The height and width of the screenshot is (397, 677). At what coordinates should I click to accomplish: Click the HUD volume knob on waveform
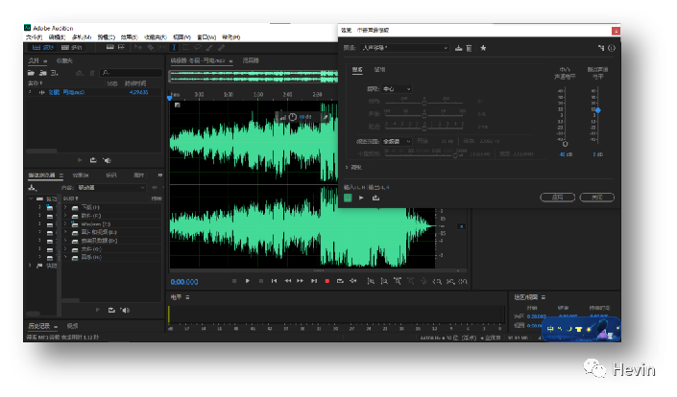(293, 117)
